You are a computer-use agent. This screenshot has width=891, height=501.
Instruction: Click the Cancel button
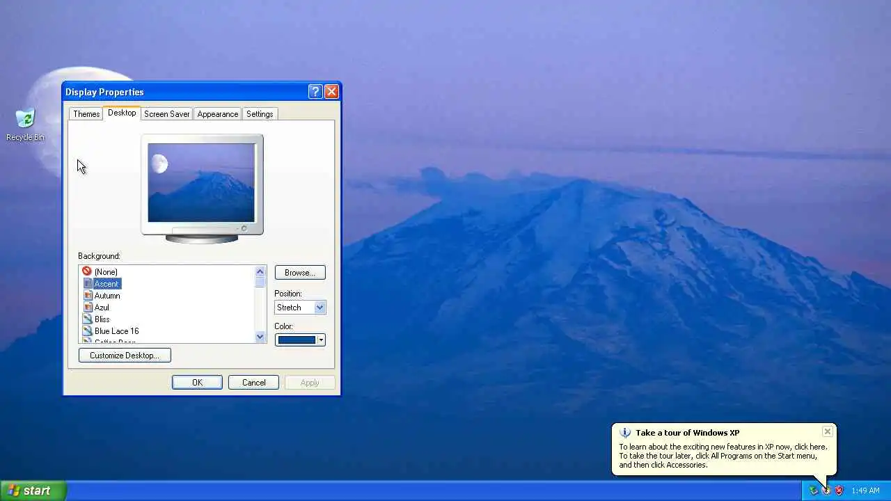pyautogui.click(x=253, y=382)
